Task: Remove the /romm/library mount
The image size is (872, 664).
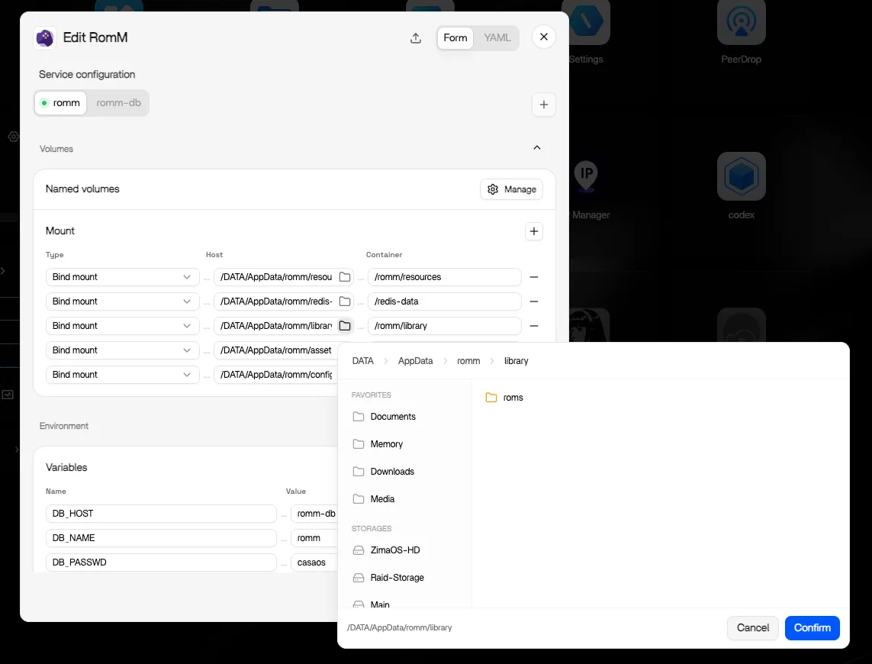Action: pos(534,326)
